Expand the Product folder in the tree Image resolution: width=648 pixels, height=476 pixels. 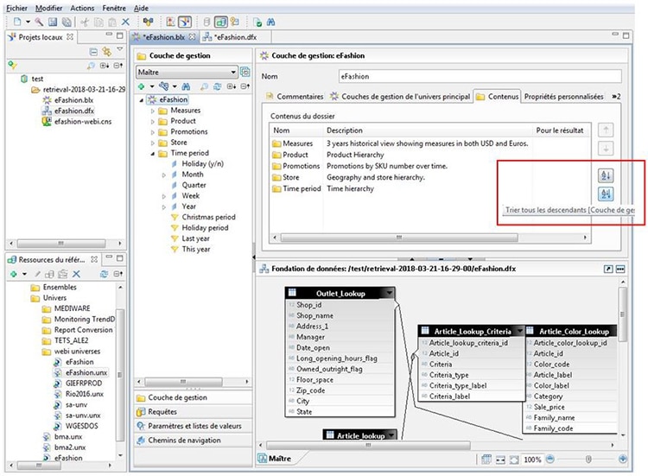[152, 122]
